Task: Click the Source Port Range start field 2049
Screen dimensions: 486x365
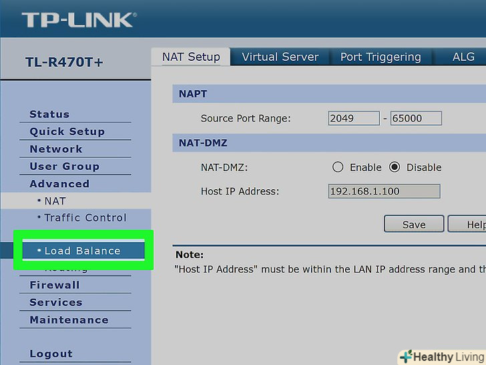Action: [x=354, y=118]
